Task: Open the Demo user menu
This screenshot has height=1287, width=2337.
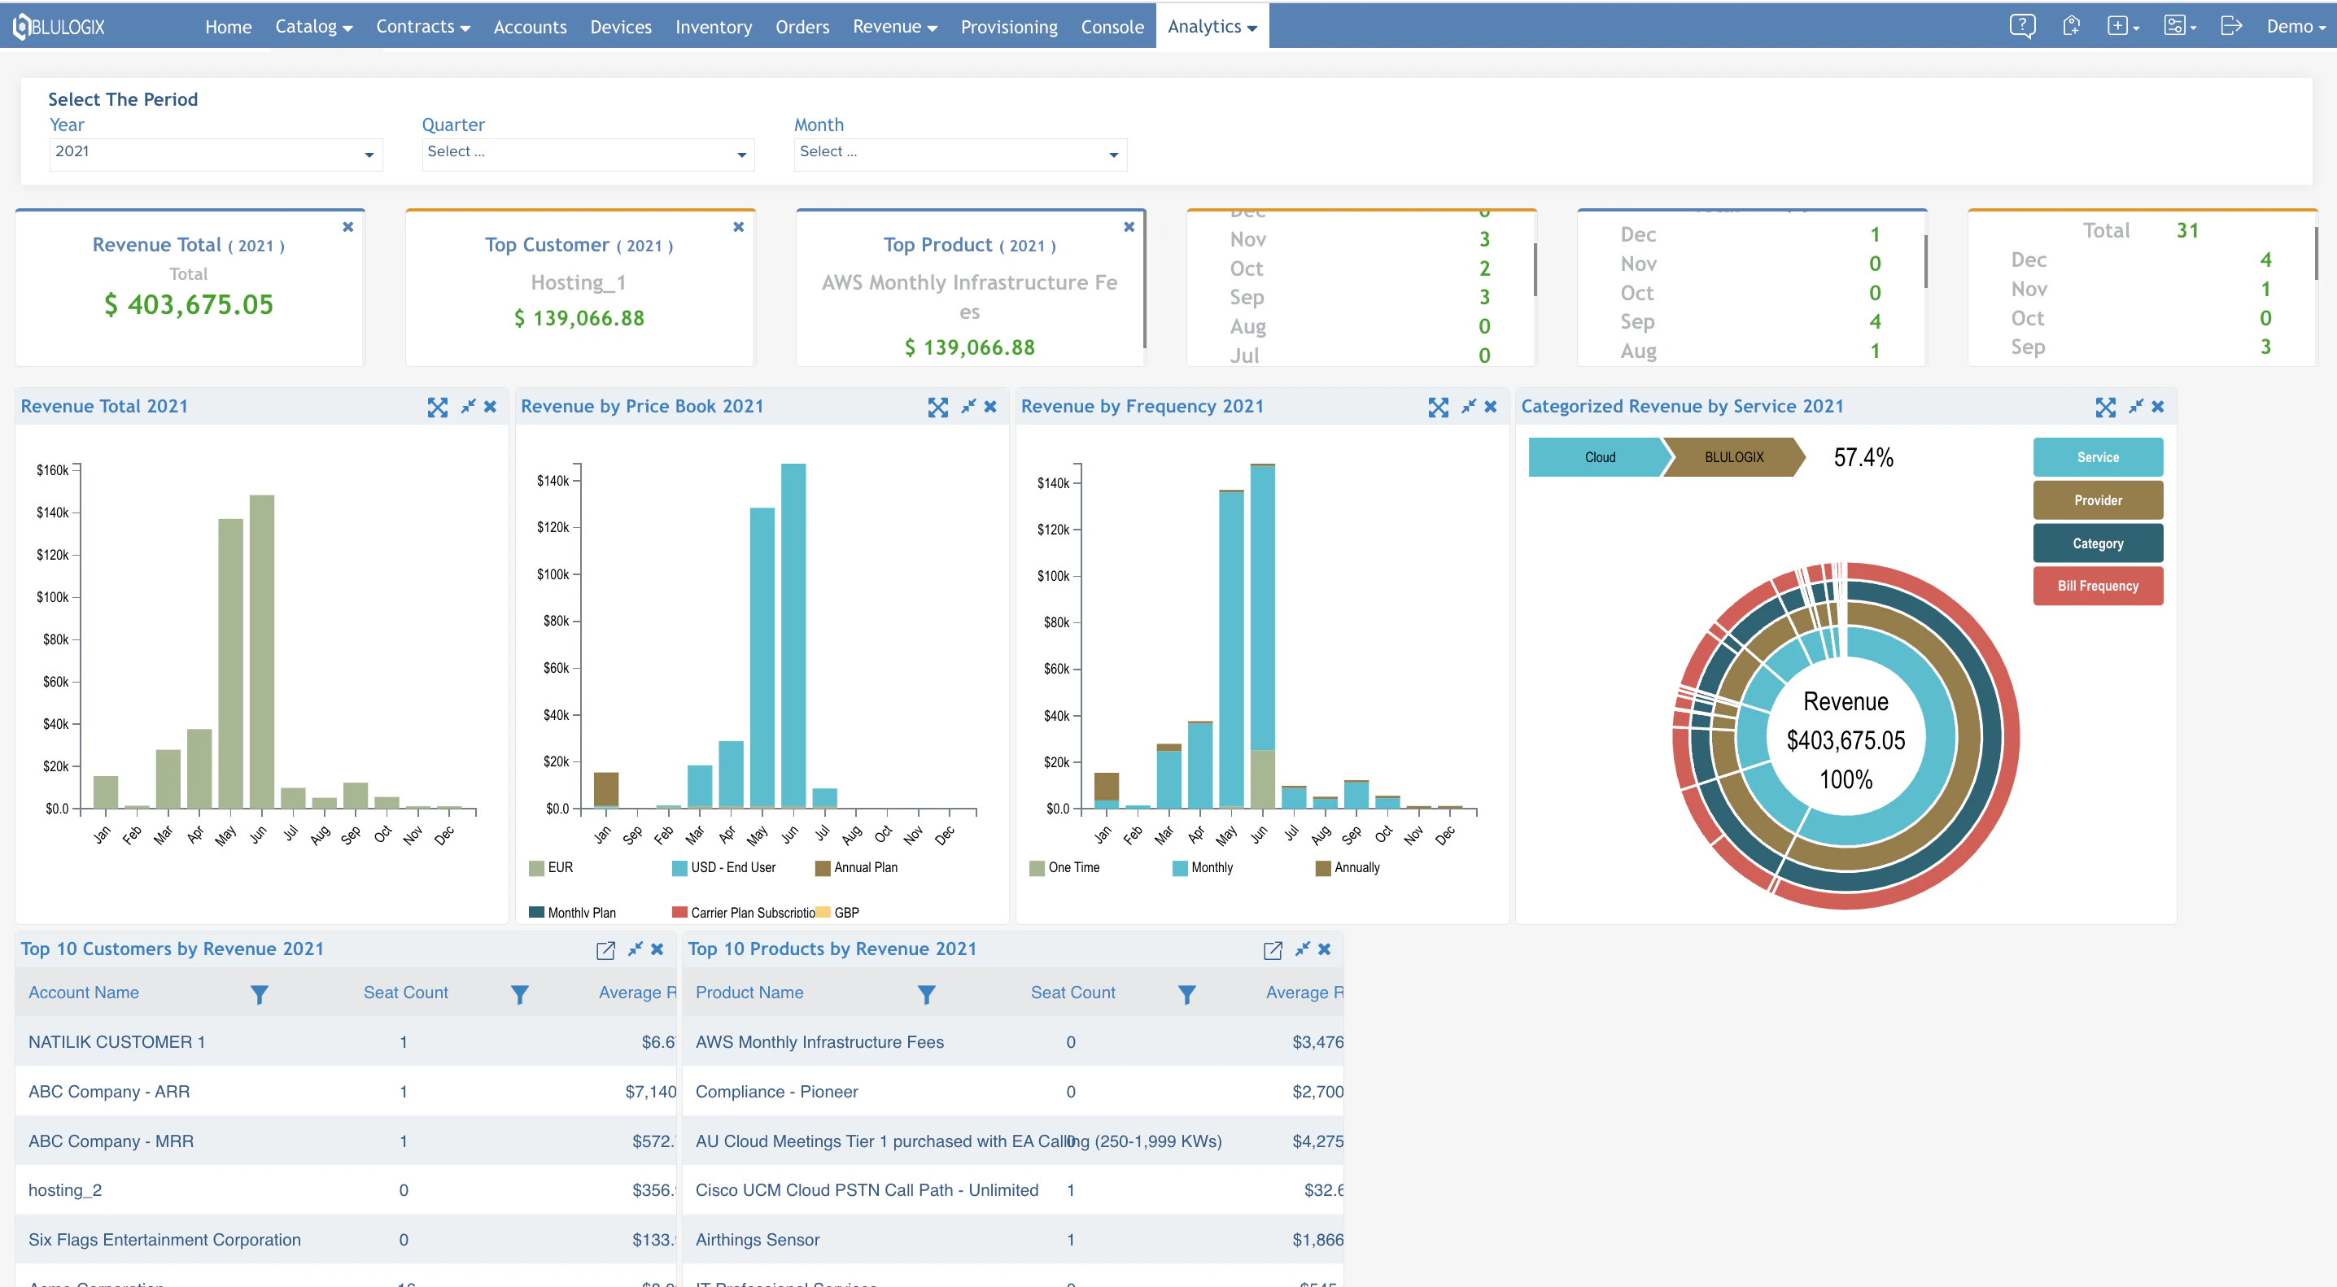Action: point(2295,26)
